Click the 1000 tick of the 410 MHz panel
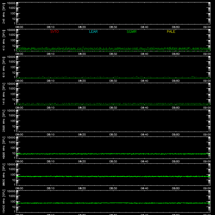This screenshot has width=215, height=215. 12,35
